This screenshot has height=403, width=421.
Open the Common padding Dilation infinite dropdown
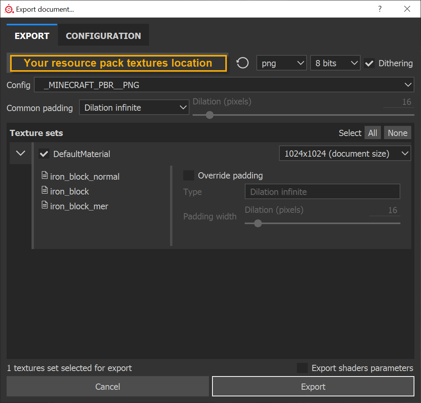click(134, 108)
